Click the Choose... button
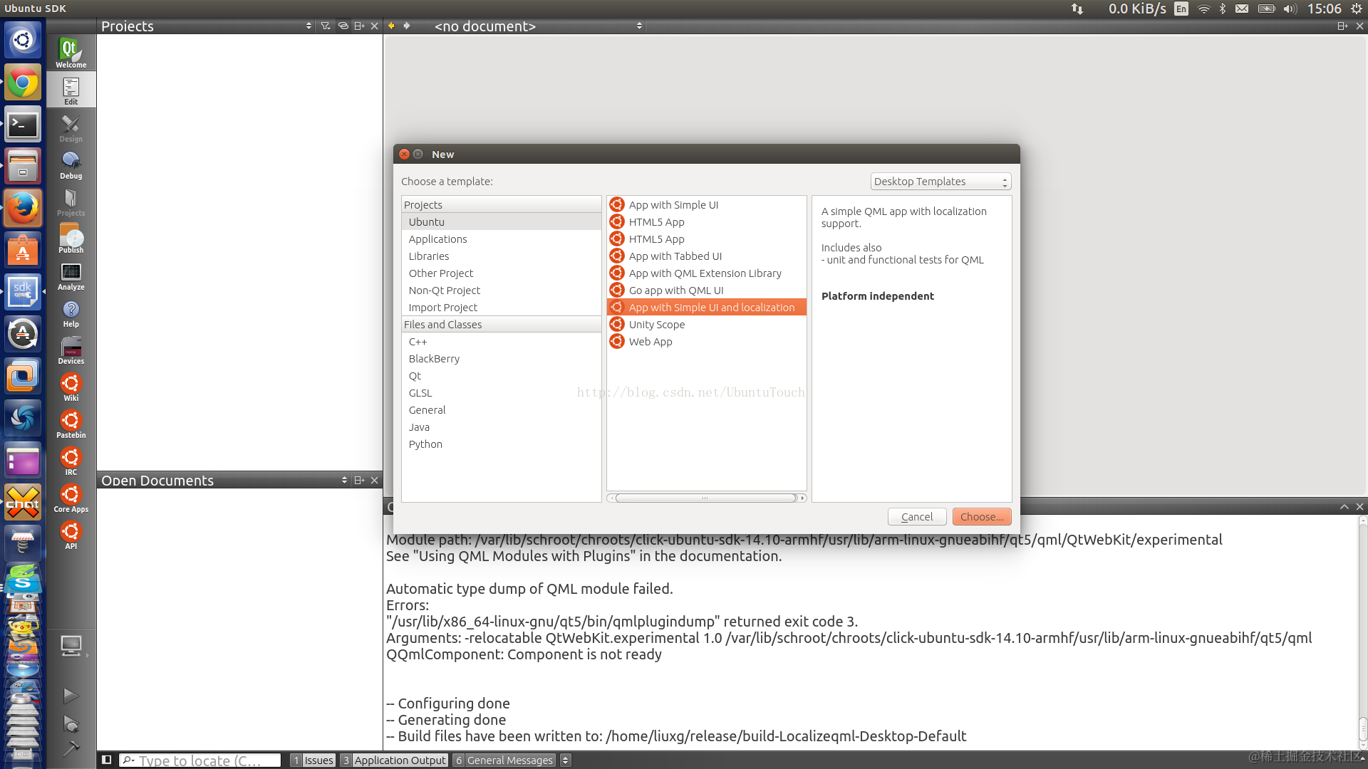Image resolution: width=1368 pixels, height=769 pixels. (x=981, y=517)
